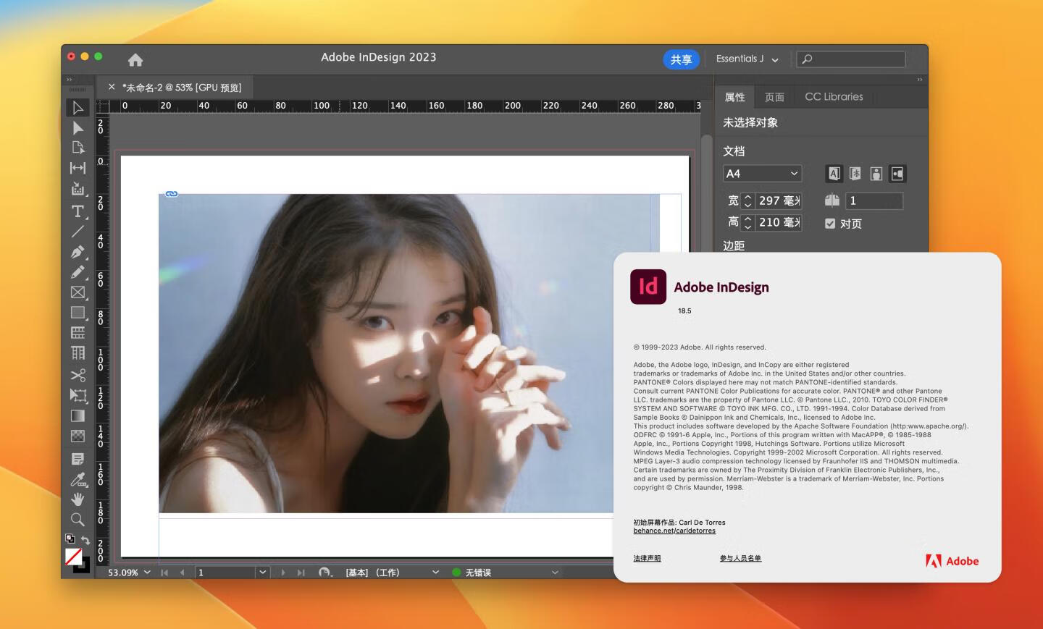This screenshot has width=1043, height=629.
Task: Go to the Home screen icon
Action: coord(135,59)
